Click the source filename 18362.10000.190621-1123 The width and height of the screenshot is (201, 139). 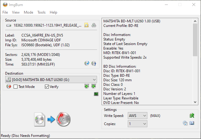click(47, 25)
